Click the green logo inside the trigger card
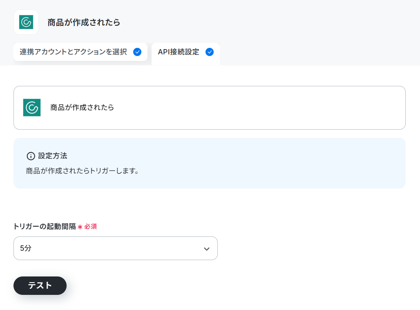Image resolution: width=420 pixels, height=310 pixels. 32,108
